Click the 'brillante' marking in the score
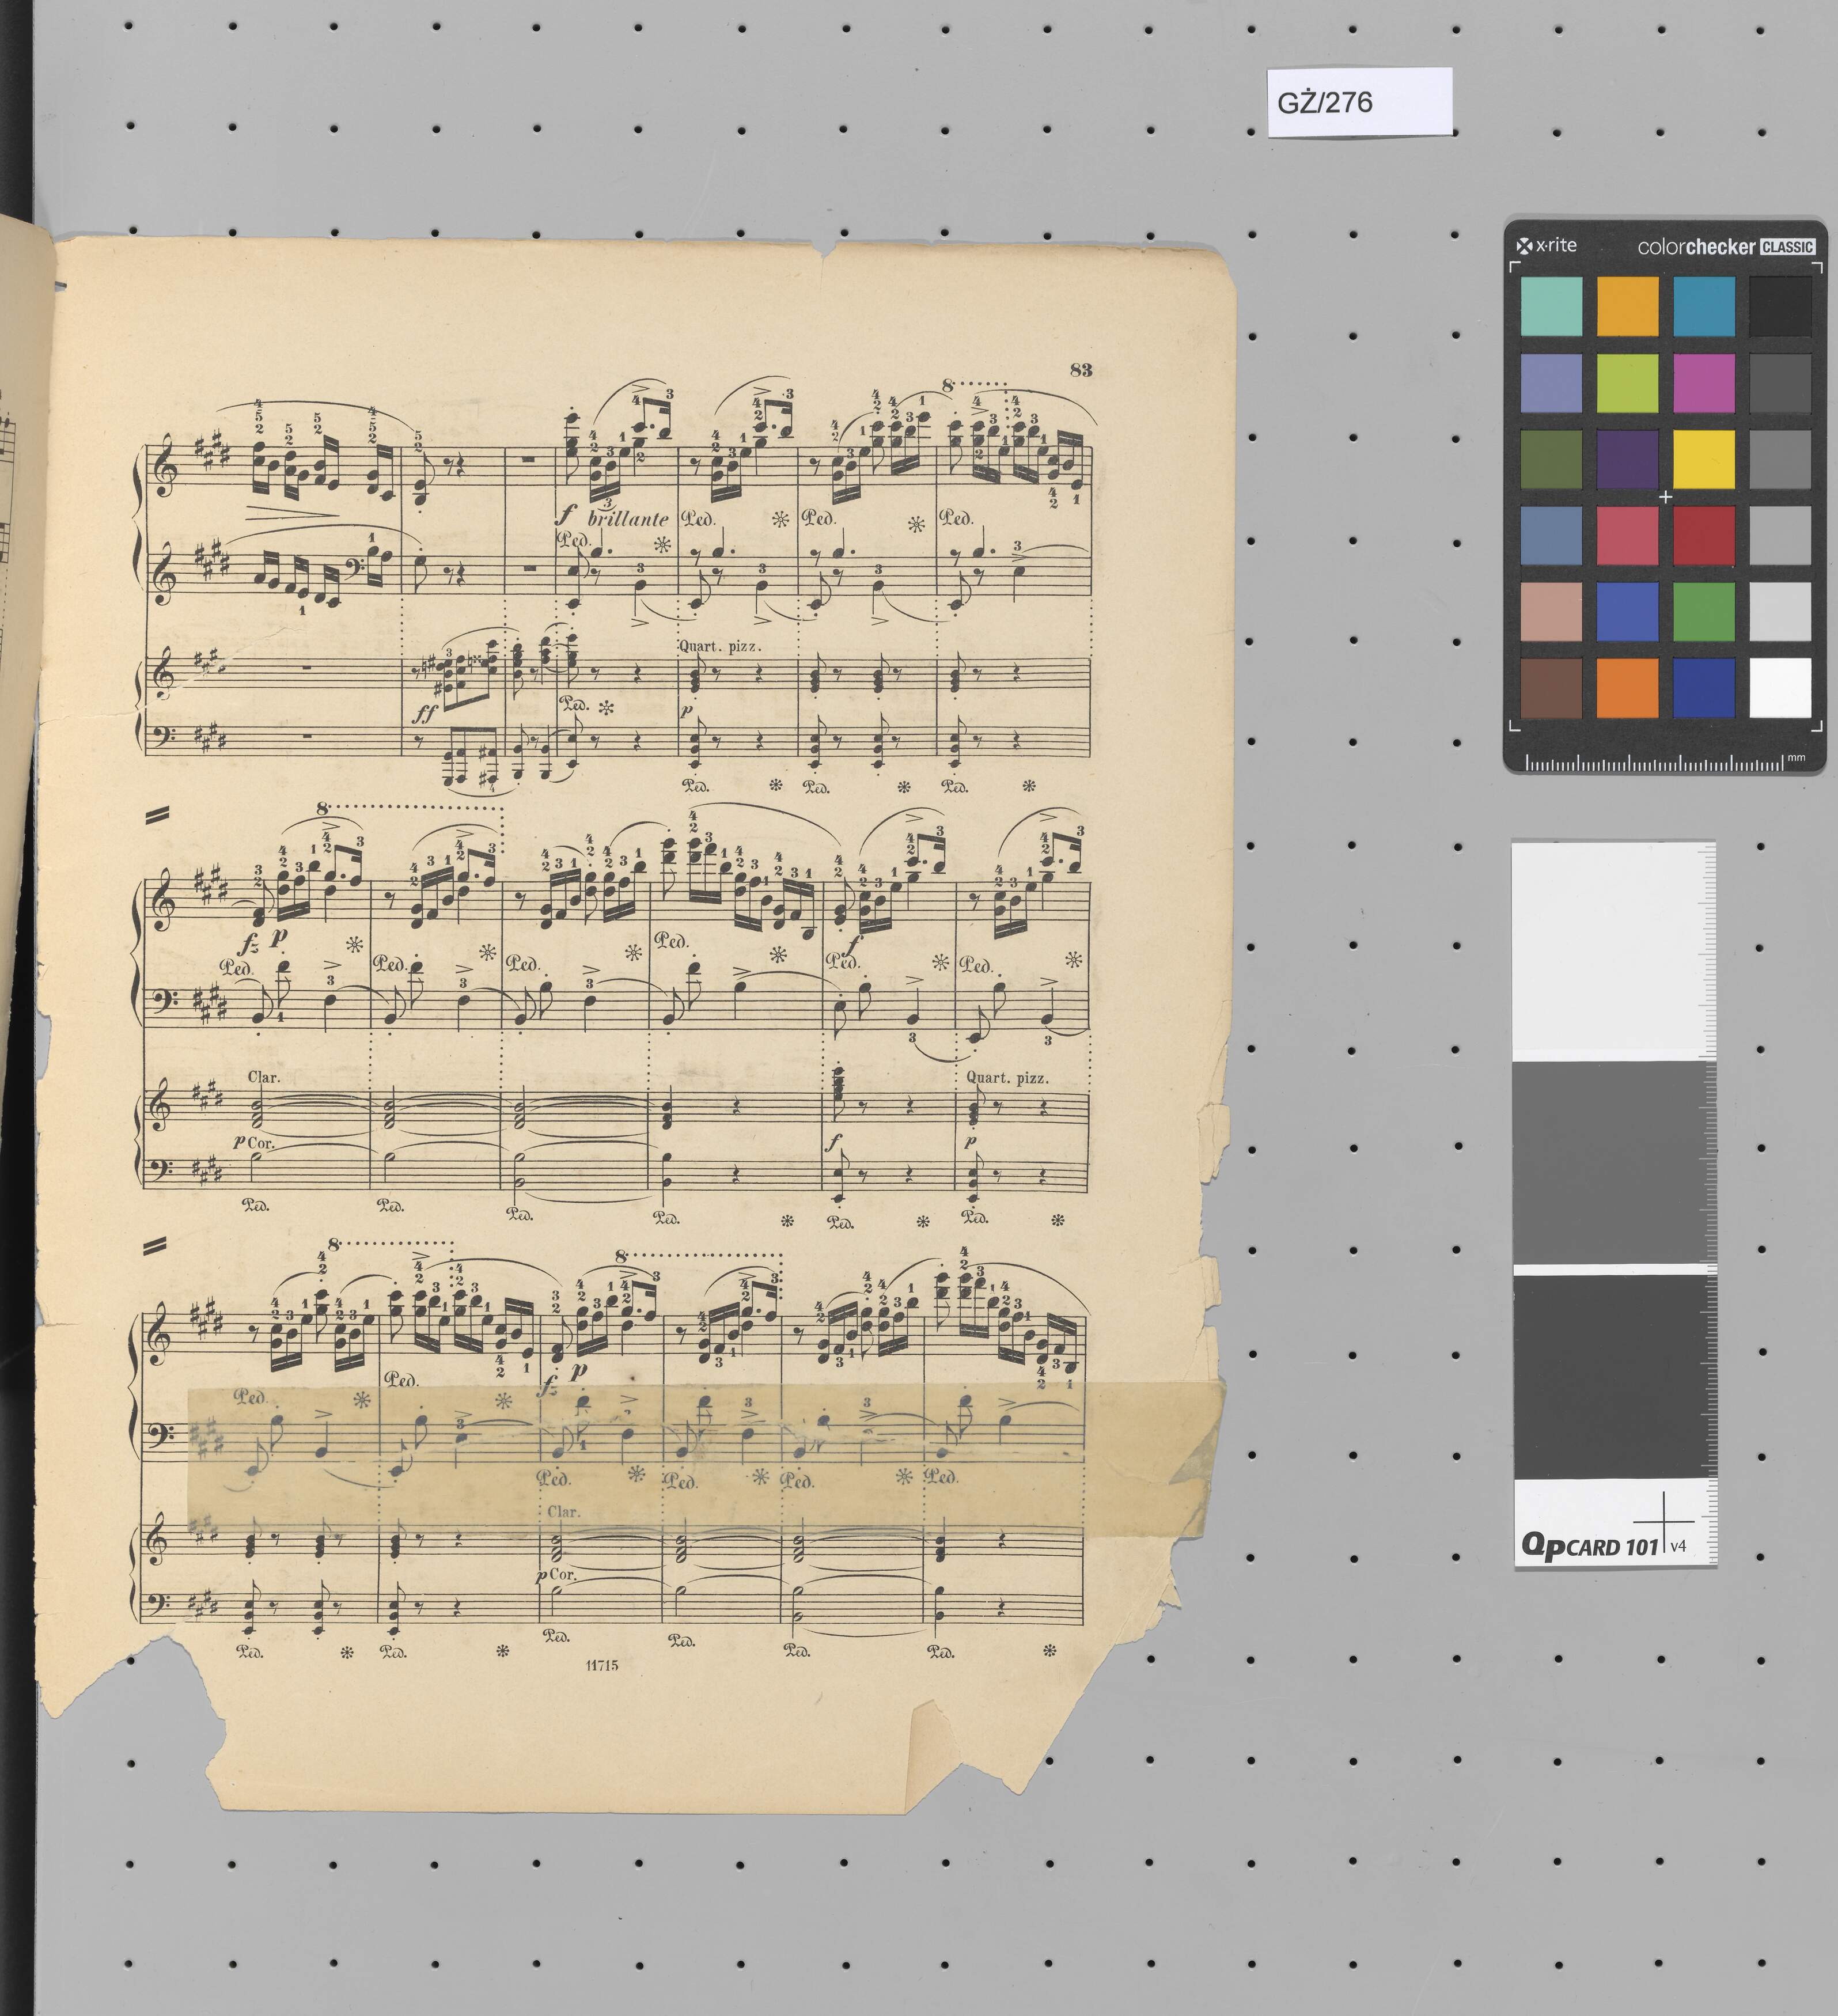The height and width of the screenshot is (2016, 1838). click(628, 518)
